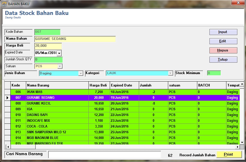Select the COCA - COLA row
Image resolution: width=246 pixels, height=162 pixels.
click(x=125, y=126)
